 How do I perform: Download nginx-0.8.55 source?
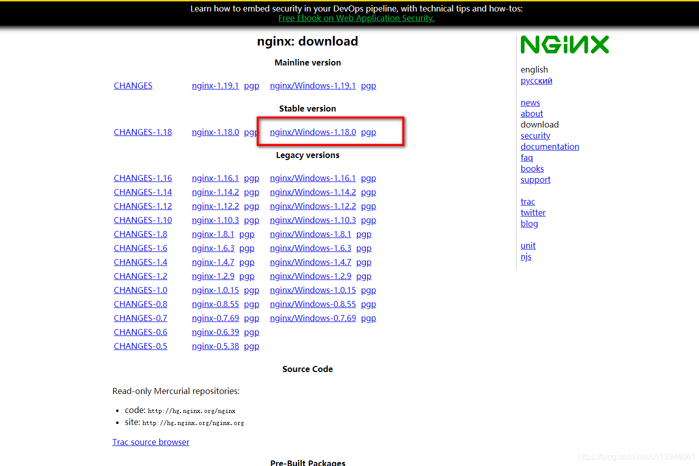pos(215,304)
